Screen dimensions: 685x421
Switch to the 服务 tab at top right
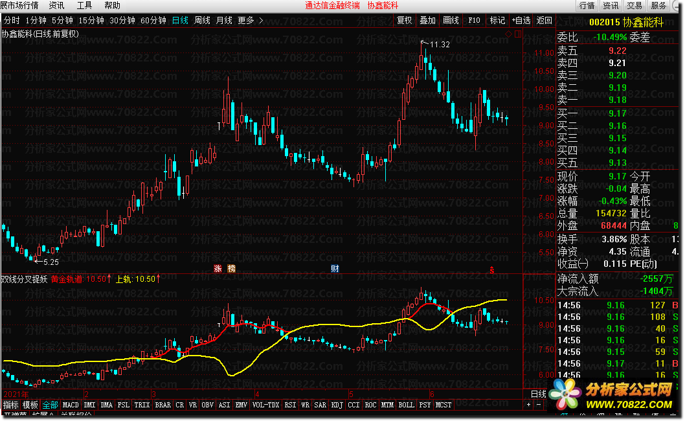(x=658, y=5)
